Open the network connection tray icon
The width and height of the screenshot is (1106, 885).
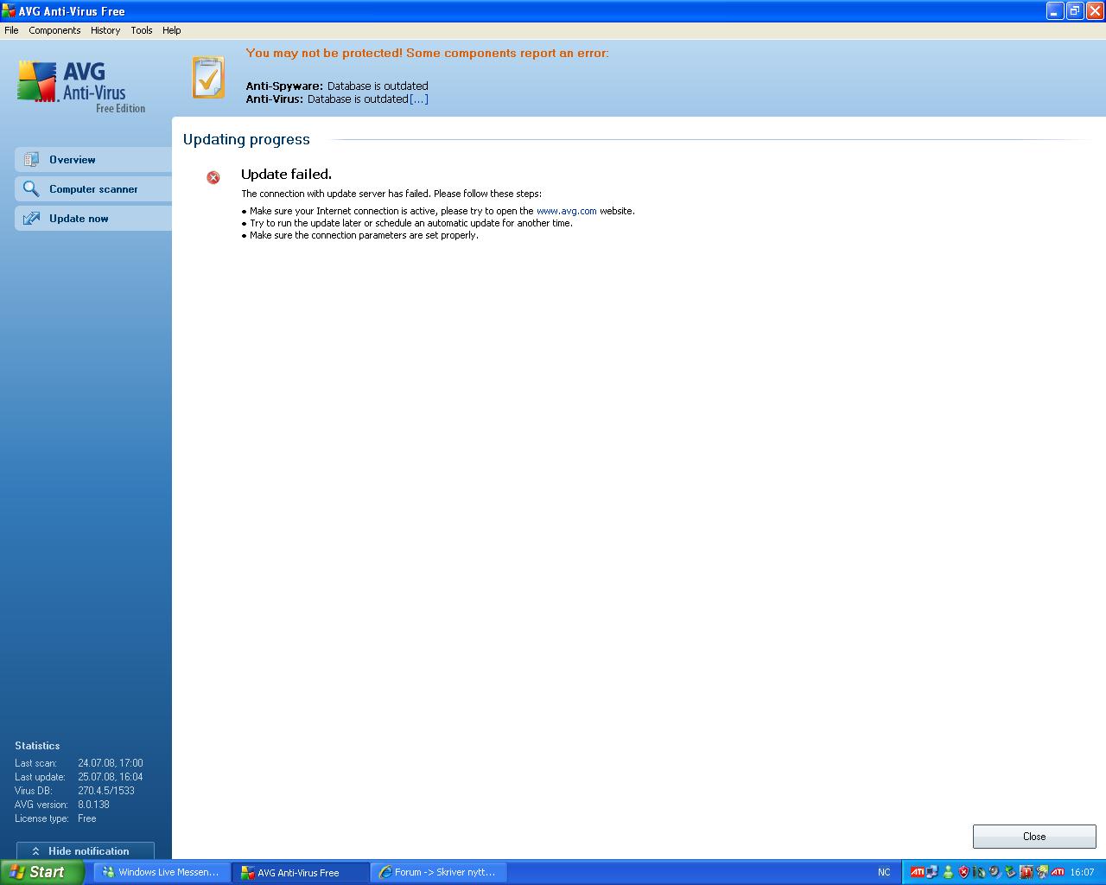click(932, 872)
